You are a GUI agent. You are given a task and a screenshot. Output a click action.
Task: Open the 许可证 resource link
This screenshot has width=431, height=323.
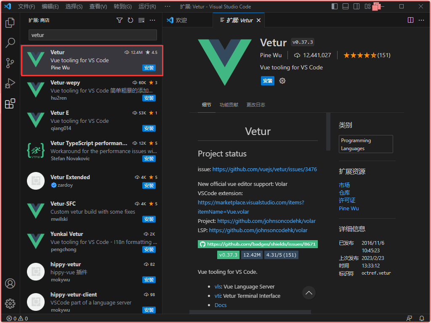click(347, 201)
